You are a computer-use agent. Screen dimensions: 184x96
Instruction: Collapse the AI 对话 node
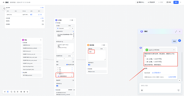70,20
